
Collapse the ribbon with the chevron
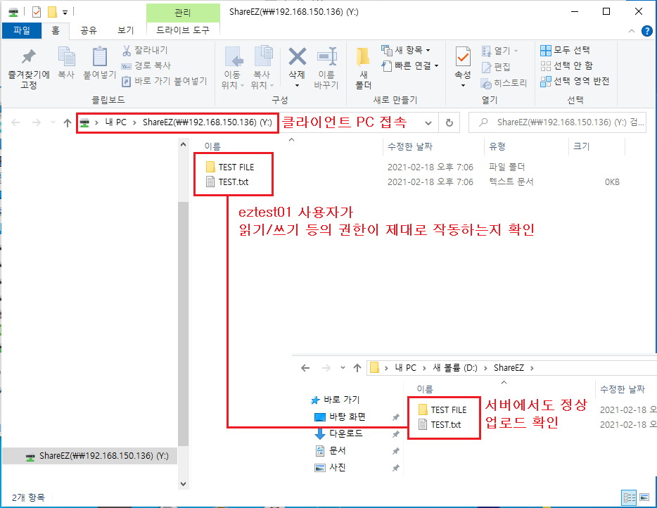(x=632, y=30)
